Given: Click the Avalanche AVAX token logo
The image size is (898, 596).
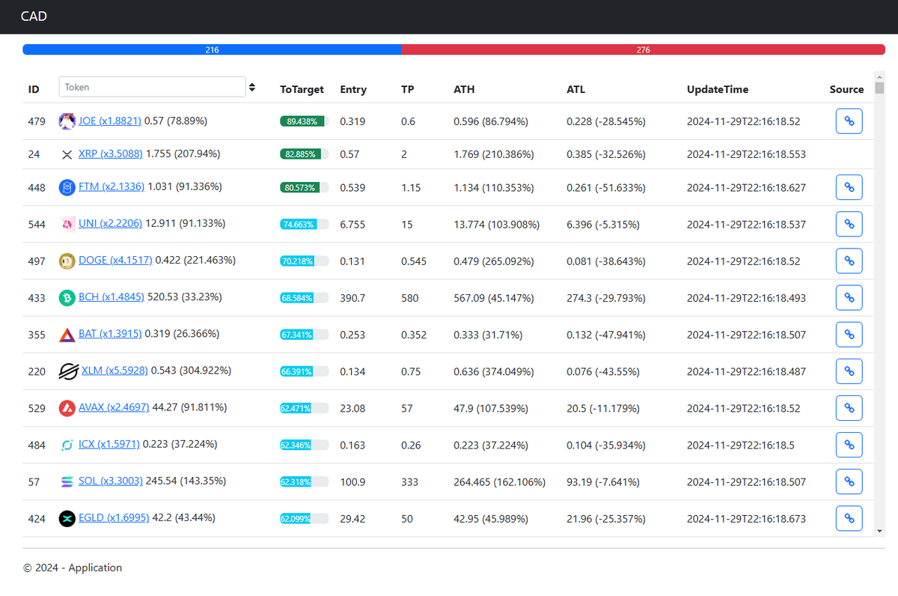Looking at the screenshot, I should click(67, 408).
